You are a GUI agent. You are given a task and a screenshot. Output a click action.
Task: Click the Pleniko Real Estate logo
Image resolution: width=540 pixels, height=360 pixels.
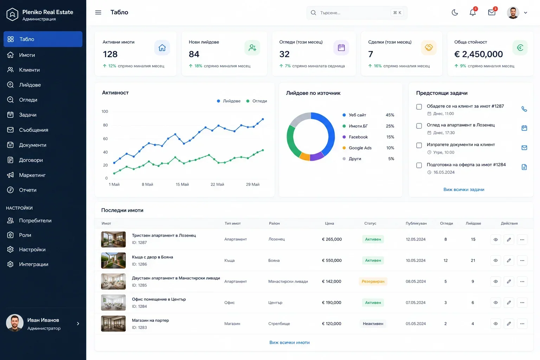pos(12,14)
